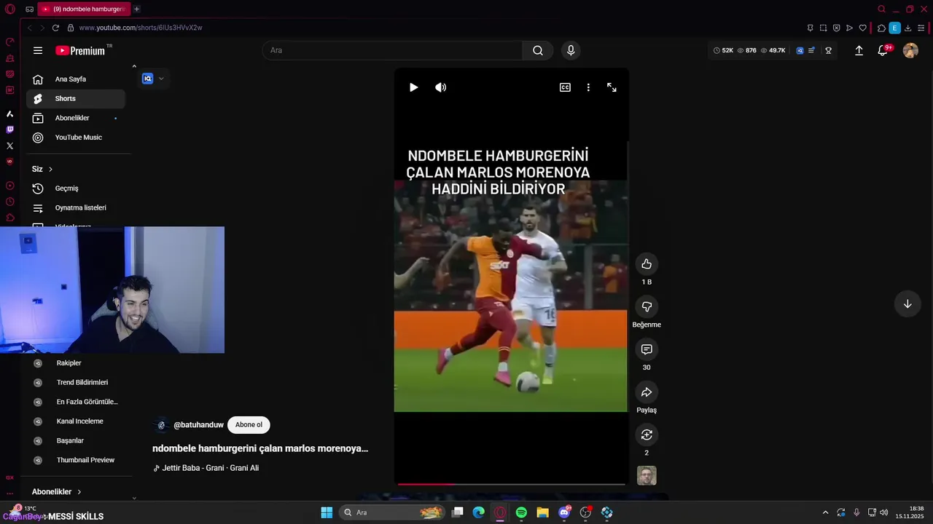Image resolution: width=933 pixels, height=524 pixels.
Task: Subscribe with the Abone ol button
Action: coord(249,425)
